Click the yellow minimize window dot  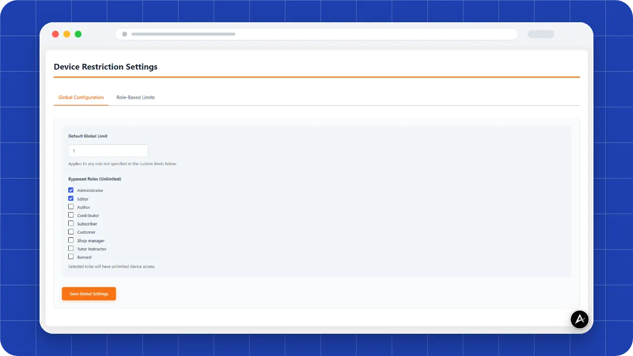click(x=67, y=34)
